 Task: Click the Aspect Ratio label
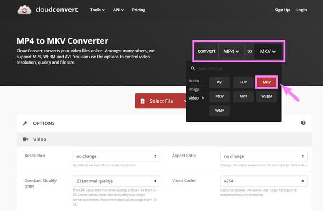(184, 156)
